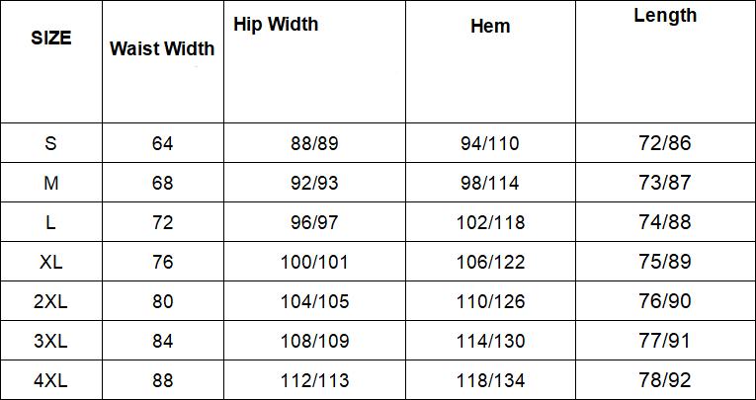The width and height of the screenshot is (756, 400).
Task: Select the XL size row label
Action: [51, 263]
